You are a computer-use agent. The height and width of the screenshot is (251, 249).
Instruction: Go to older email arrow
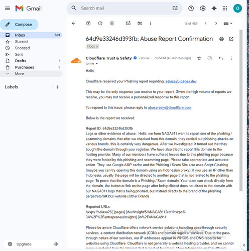click(216, 24)
